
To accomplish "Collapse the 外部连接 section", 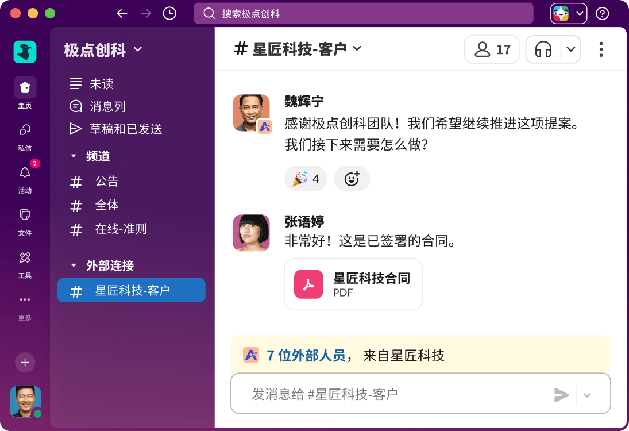I will (x=73, y=265).
